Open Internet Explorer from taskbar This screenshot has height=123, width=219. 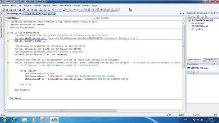pyautogui.click(x=14, y=120)
